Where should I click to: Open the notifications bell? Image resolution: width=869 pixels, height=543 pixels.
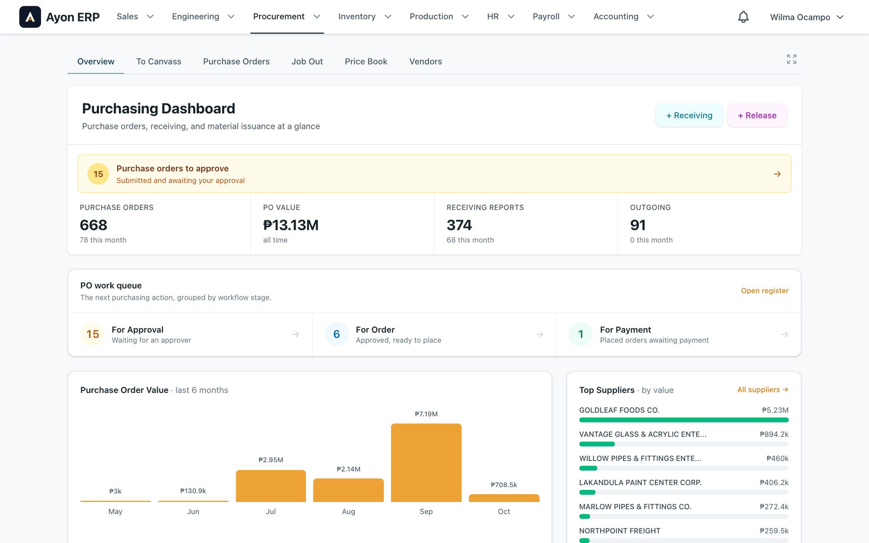(x=743, y=17)
